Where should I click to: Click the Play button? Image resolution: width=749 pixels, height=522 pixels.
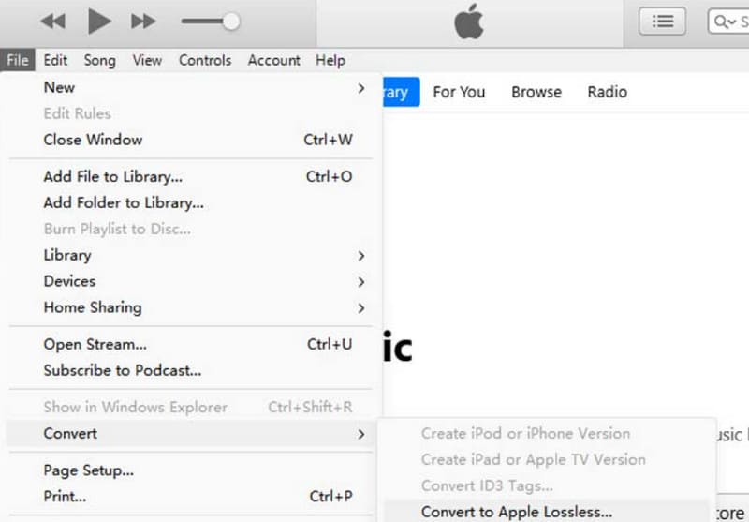(99, 21)
